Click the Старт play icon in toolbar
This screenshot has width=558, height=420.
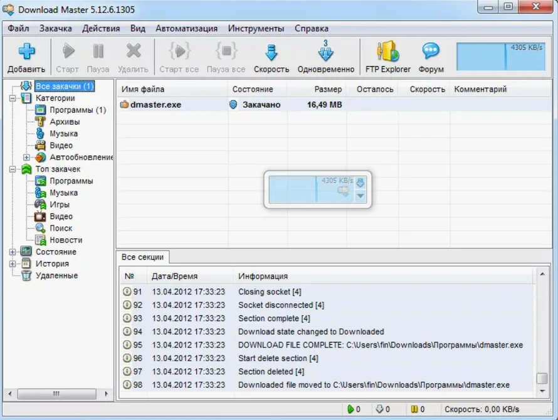[68, 51]
